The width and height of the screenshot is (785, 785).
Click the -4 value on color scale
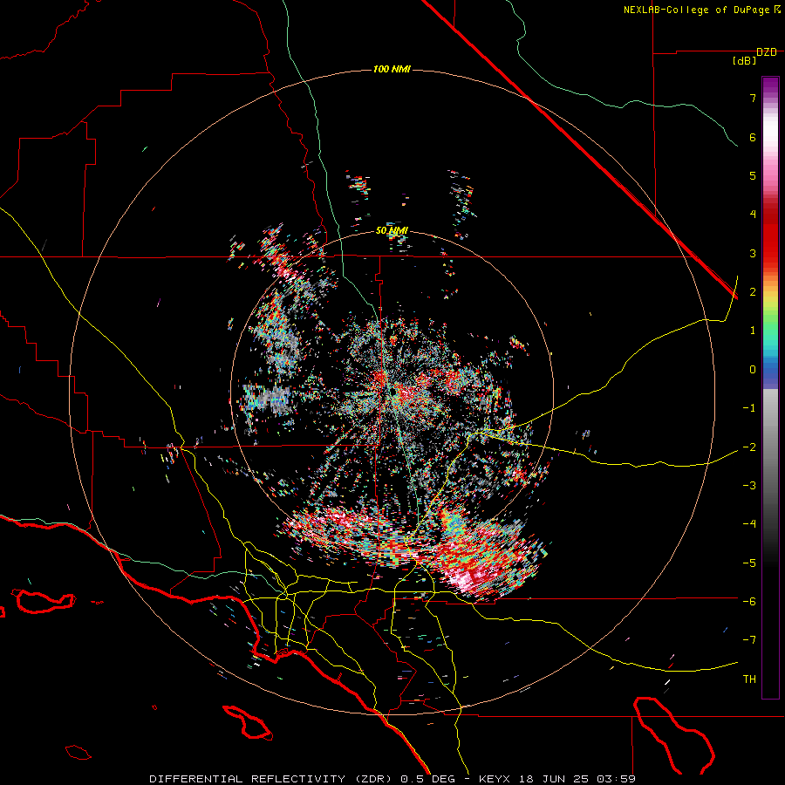[x=749, y=524]
